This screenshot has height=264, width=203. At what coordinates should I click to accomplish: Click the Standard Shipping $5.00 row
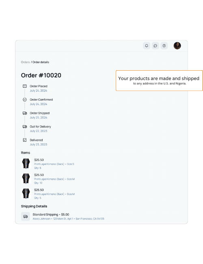[x=63, y=216]
